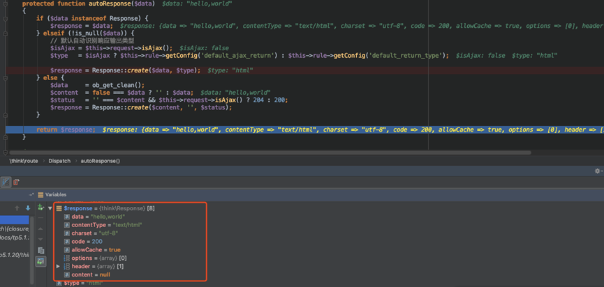
Task: Click the field icon next to charset
Action: 67,233
